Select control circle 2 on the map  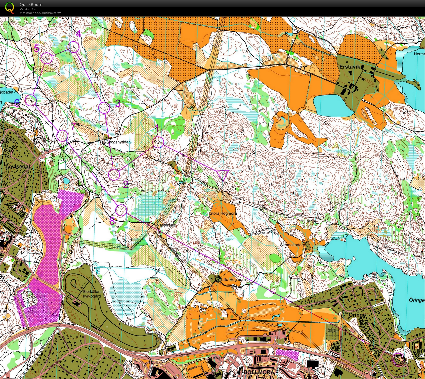(114, 174)
